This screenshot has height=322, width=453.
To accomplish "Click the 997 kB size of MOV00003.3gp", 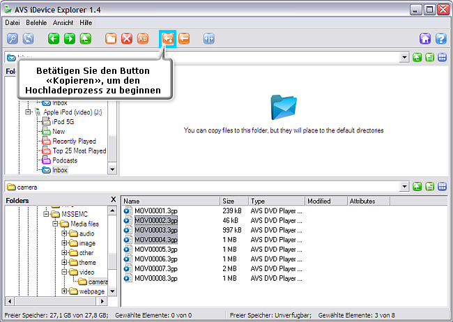I will (232, 230).
